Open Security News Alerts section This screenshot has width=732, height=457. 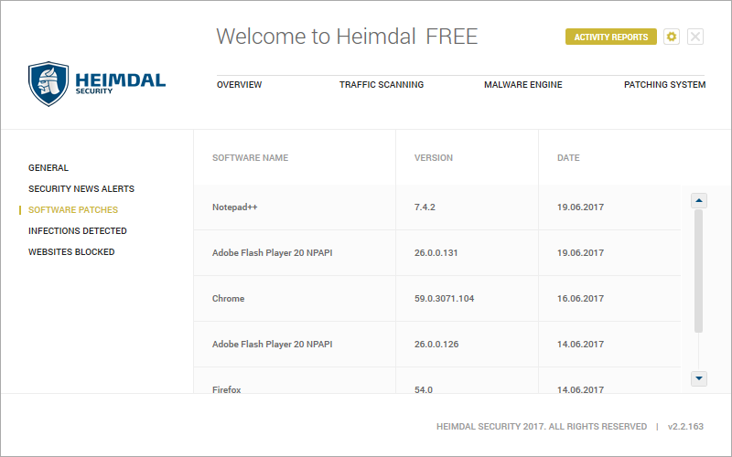[x=81, y=189]
